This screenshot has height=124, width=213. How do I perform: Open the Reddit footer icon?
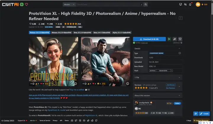click(x=92, y=120)
